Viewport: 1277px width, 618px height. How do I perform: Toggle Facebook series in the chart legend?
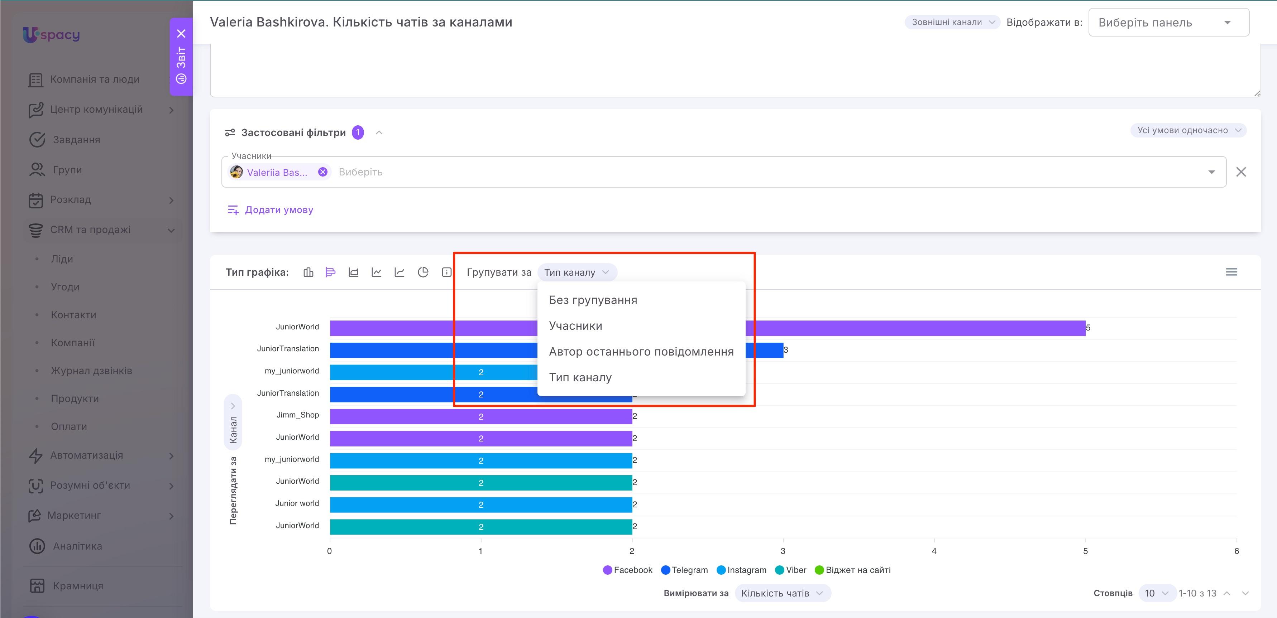pos(628,570)
